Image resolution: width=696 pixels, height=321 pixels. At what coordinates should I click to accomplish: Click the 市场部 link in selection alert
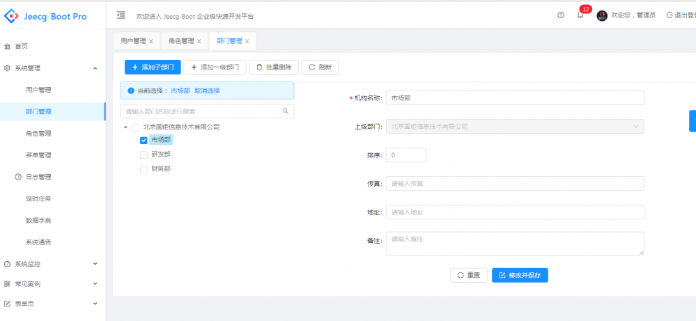180,91
